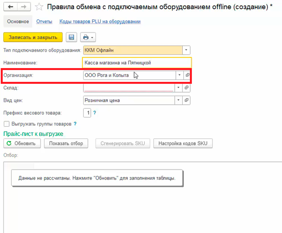The height and width of the screenshot is (233, 282).
Task: Click into the Наименование text field
Action: 137,63
